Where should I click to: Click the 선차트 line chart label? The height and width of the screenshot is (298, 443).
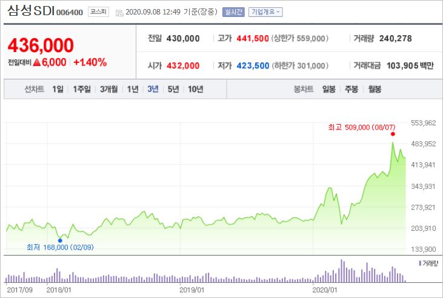tap(34, 89)
